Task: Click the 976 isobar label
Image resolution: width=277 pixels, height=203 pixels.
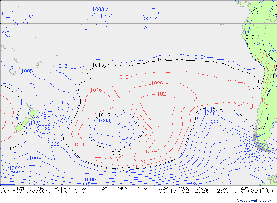Action: tap(252, 156)
